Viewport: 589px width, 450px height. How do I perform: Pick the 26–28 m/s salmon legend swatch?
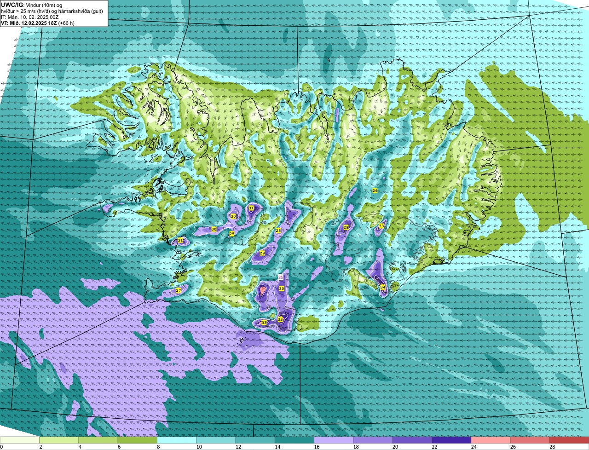tap(530, 440)
